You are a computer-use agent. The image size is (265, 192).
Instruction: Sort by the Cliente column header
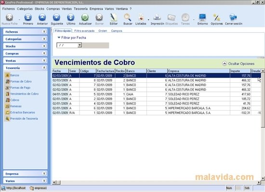157,71
